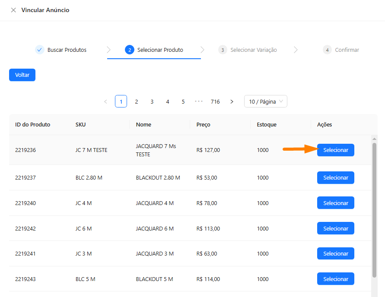The height and width of the screenshot is (297, 385).
Task: Selecionar product JACQUARD 4 M
Action: 336,203
